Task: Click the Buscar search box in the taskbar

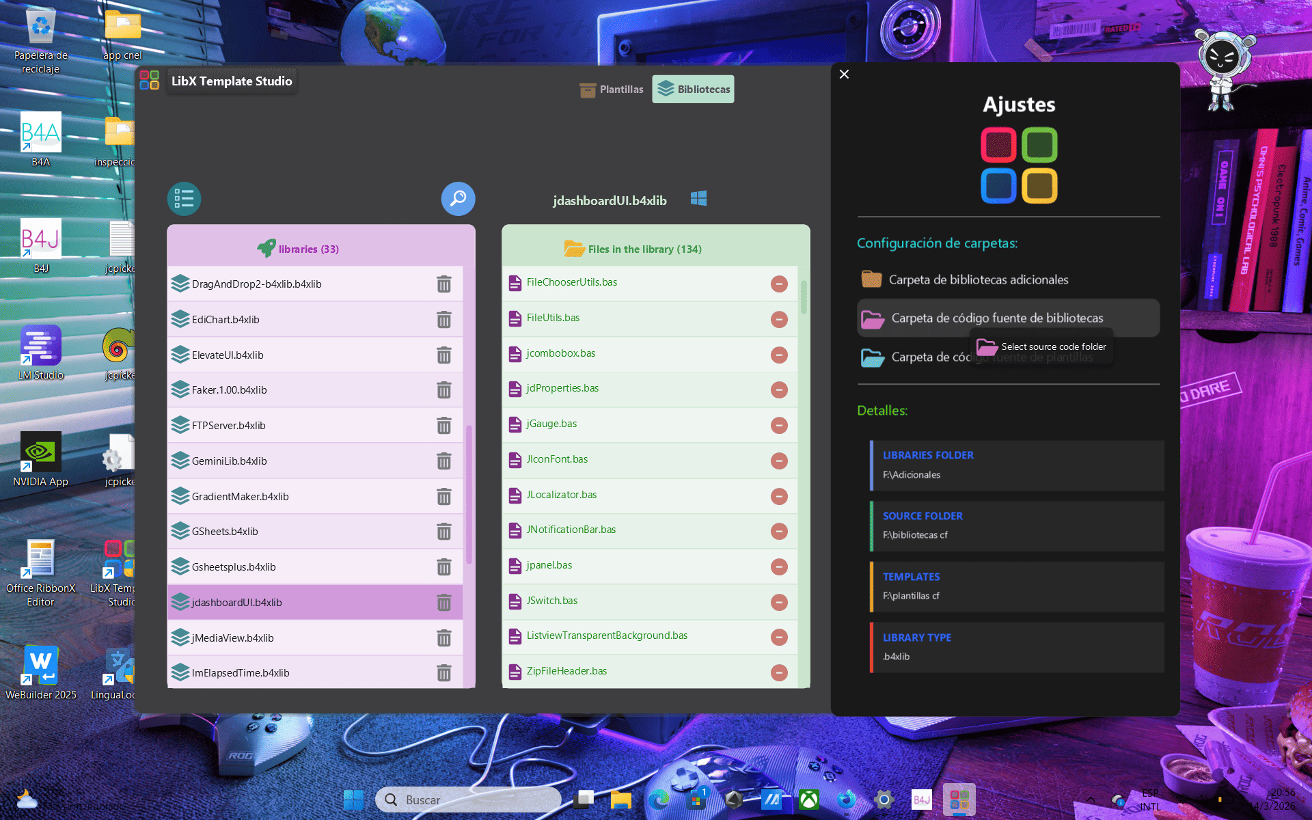Action: pyautogui.click(x=468, y=799)
